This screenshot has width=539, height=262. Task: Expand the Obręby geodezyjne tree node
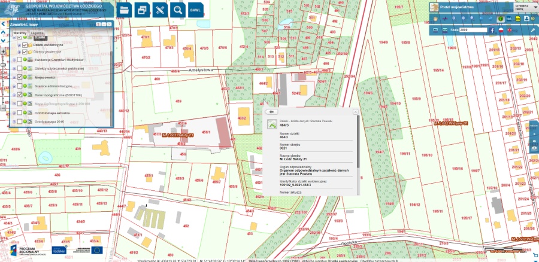(19, 52)
